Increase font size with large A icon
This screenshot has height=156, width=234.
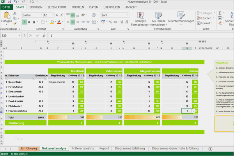coord(57,15)
